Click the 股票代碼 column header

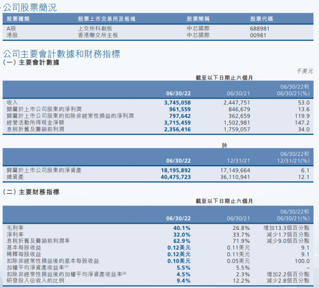coord(261,19)
